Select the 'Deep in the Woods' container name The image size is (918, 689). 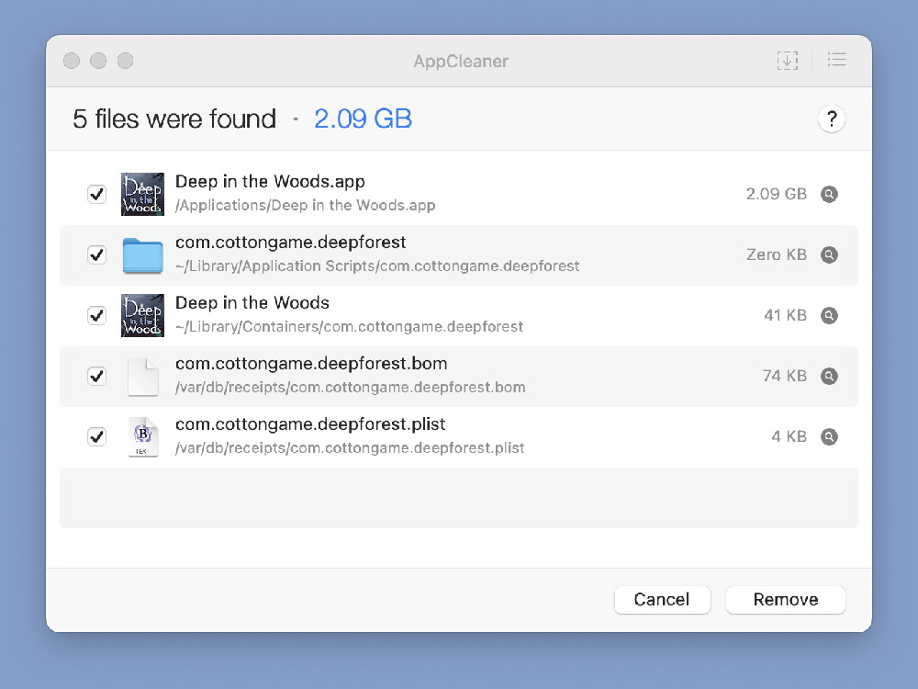click(x=252, y=303)
